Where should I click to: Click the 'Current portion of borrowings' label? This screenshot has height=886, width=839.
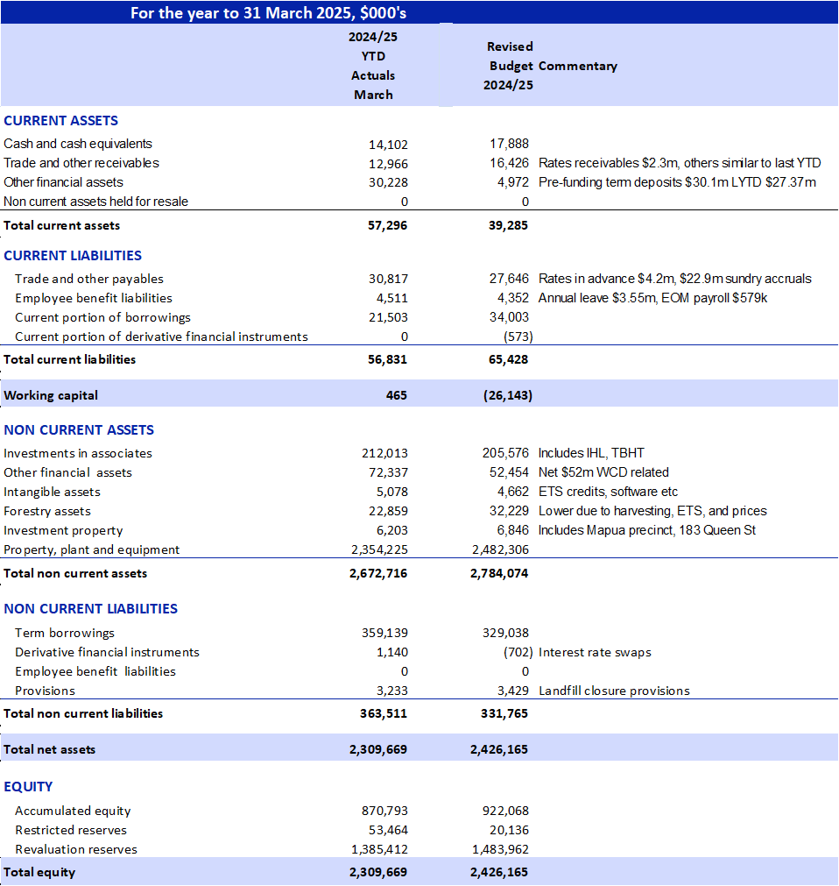[102, 317]
